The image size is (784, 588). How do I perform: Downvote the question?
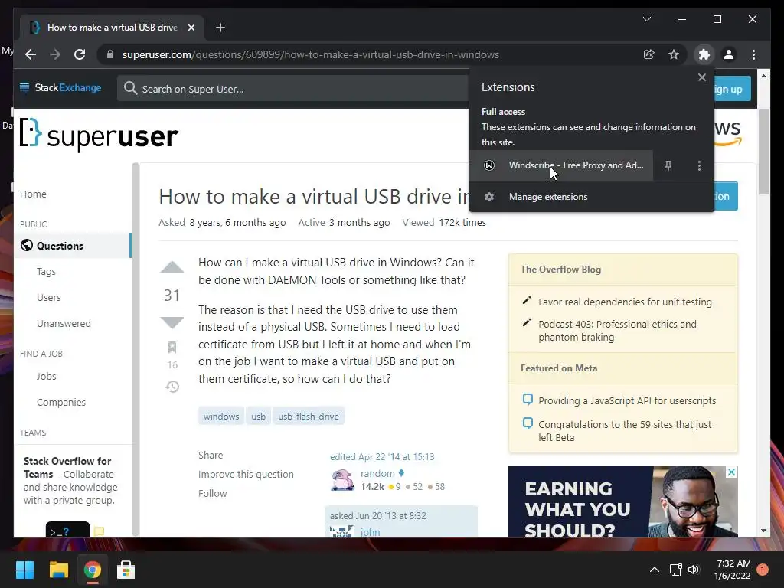click(172, 322)
